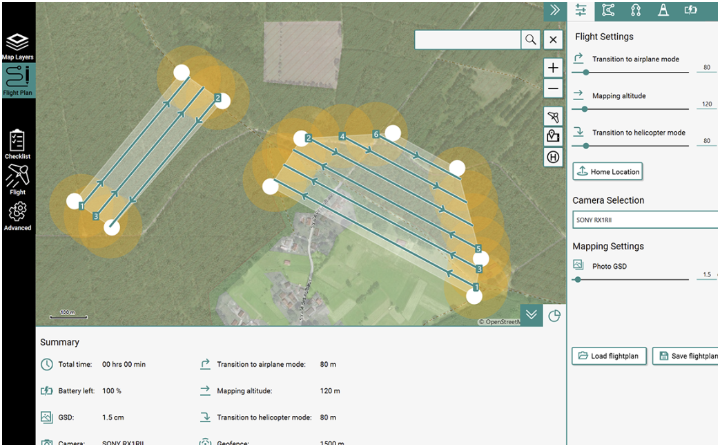Open the Map Layers panel
720x447 pixels.
(x=18, y=41)
